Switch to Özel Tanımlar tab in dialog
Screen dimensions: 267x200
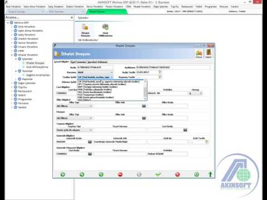pos(78,62)
